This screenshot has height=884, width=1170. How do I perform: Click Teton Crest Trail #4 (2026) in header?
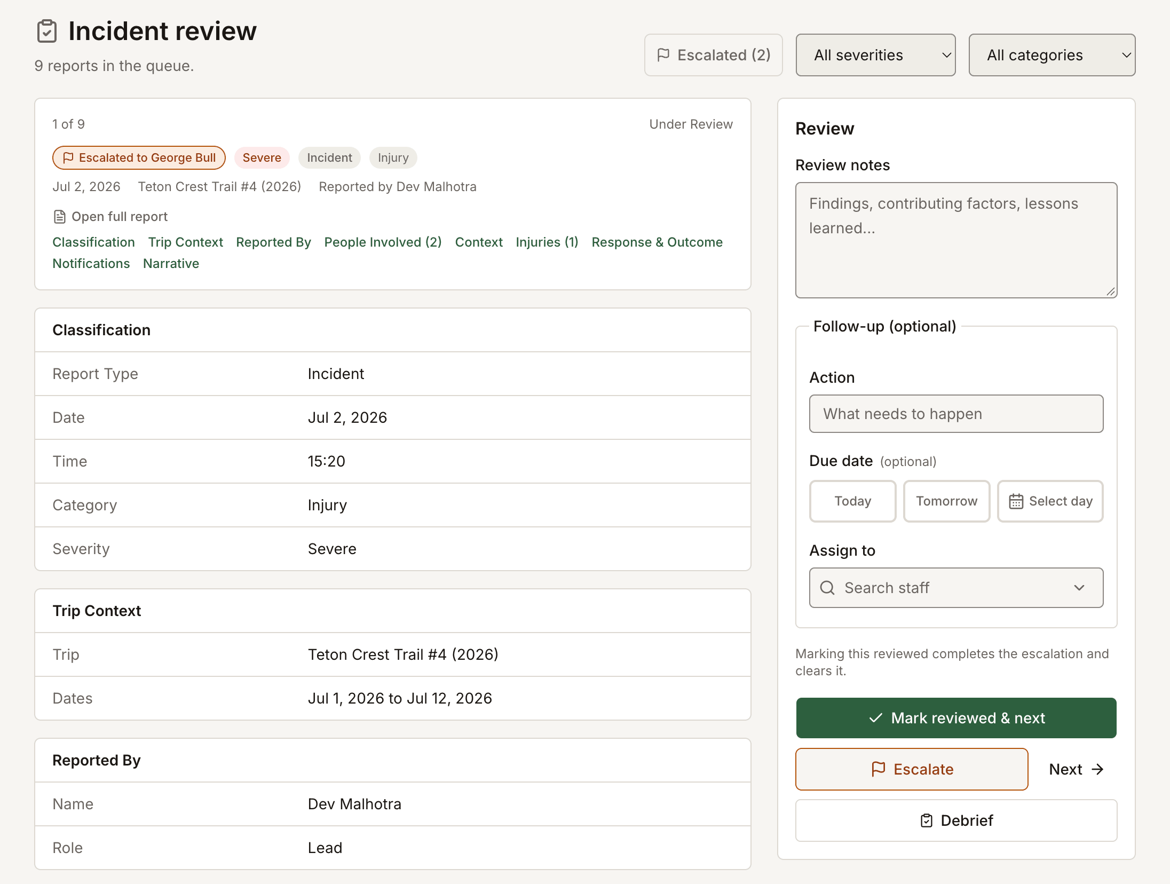[219, 187]
